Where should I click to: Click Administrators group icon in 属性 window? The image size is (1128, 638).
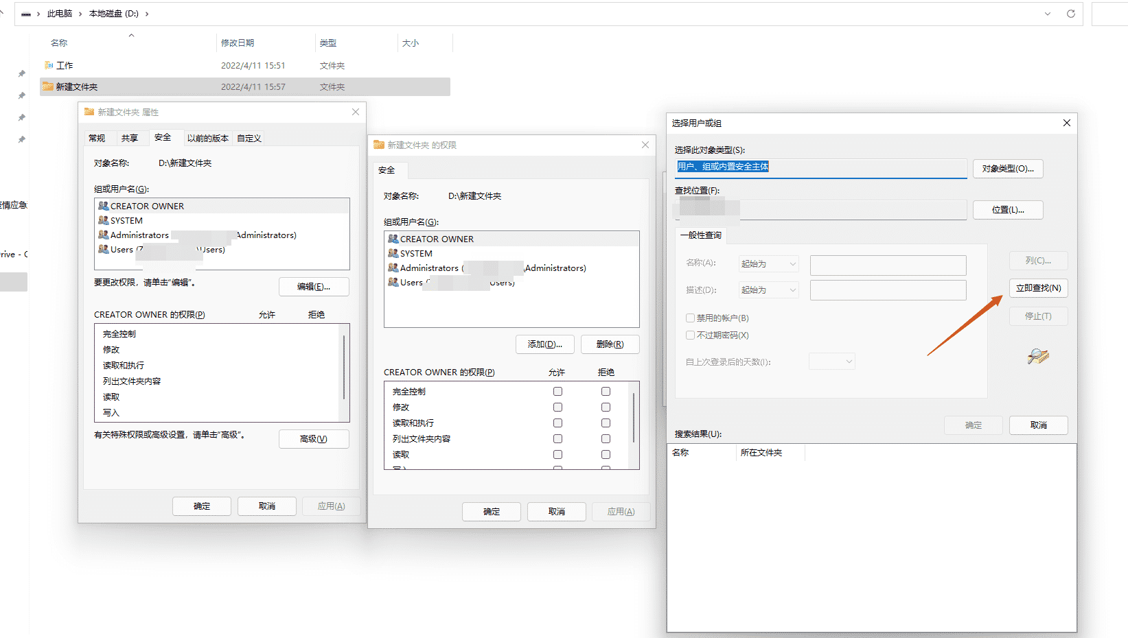[x=104, y=235]
